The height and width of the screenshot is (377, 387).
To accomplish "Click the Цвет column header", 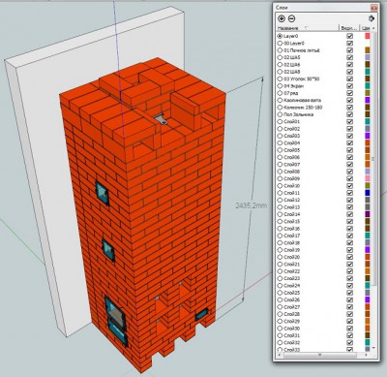I will (x=366, y=28).
